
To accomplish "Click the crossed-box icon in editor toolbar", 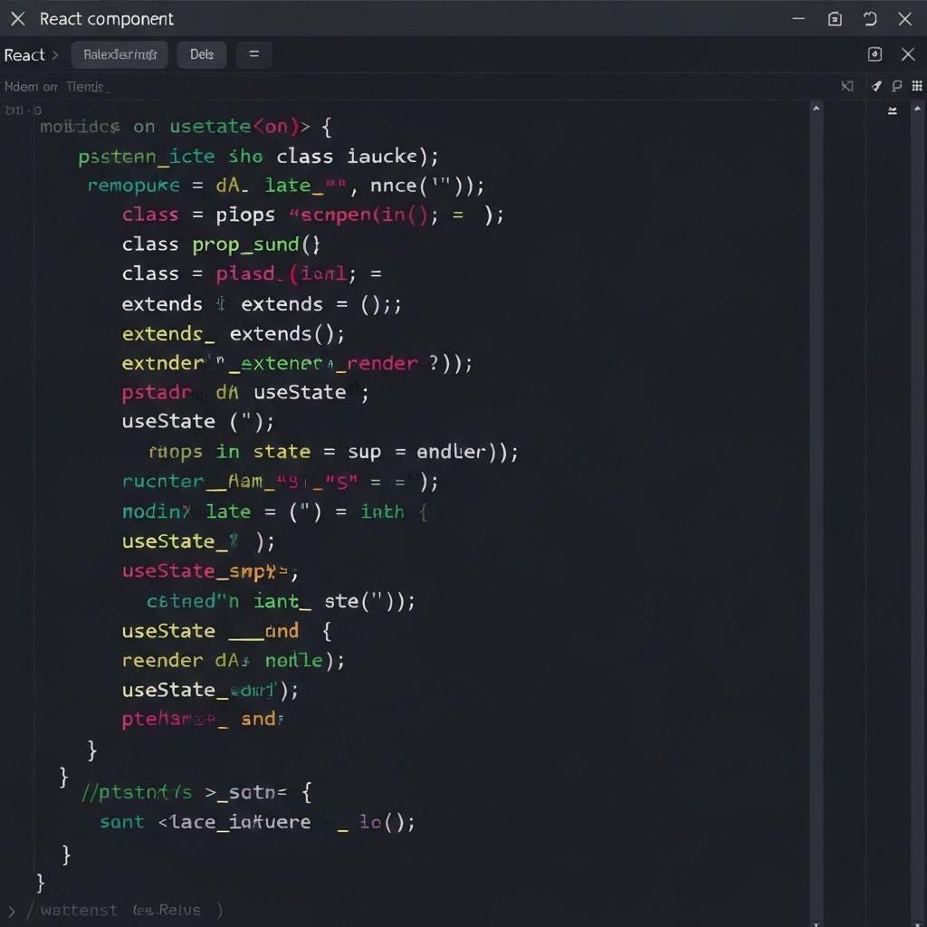I will (x=846, y=87).
